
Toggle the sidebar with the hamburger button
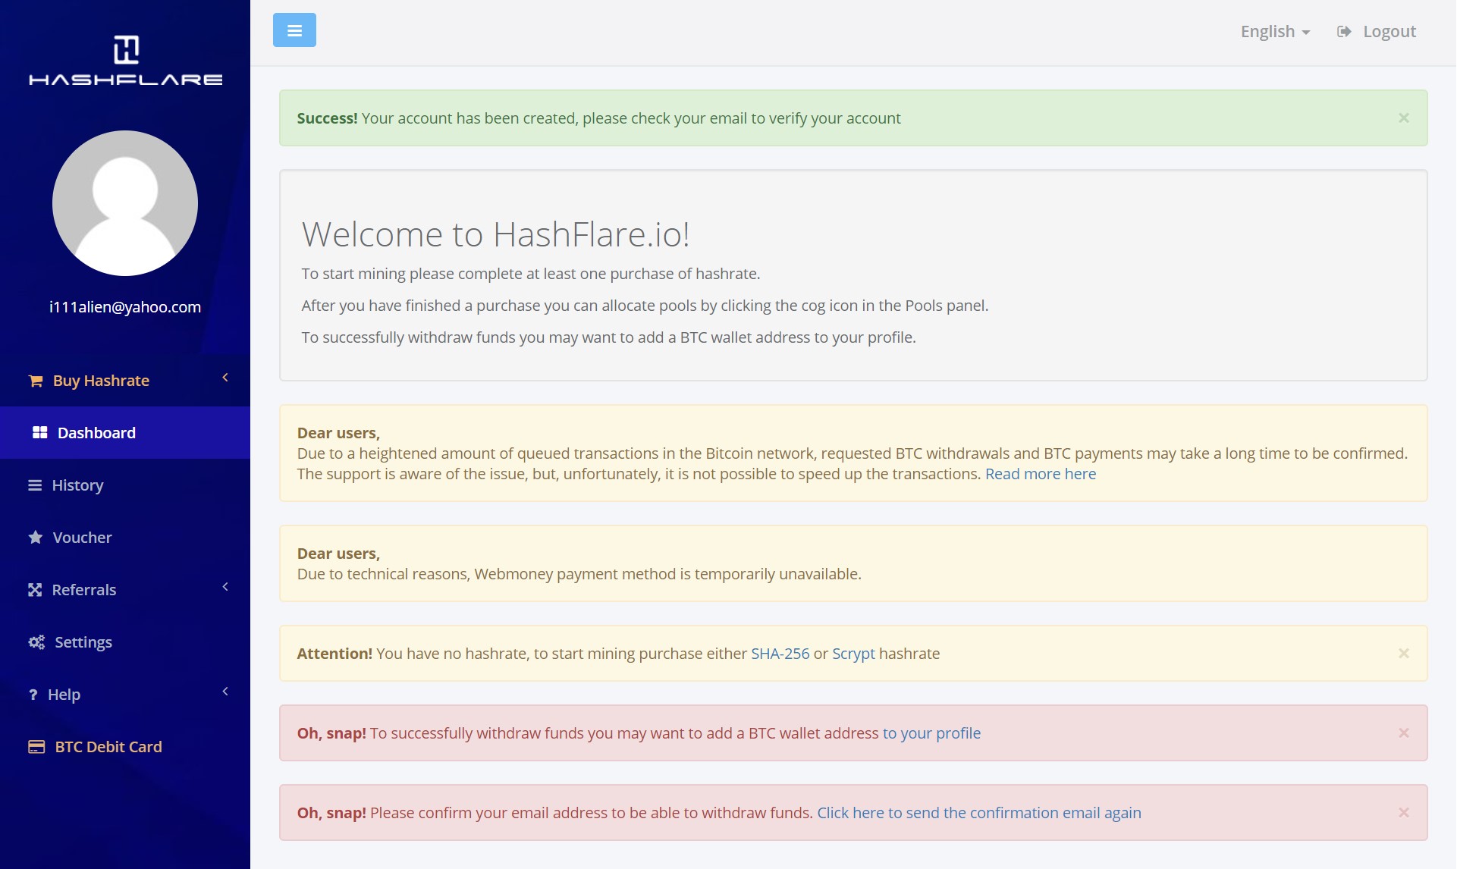click(x=294, y=30)
